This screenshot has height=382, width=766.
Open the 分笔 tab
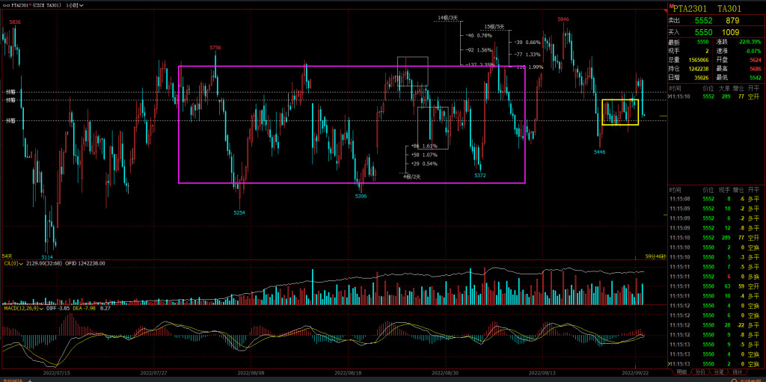point(718,372)
